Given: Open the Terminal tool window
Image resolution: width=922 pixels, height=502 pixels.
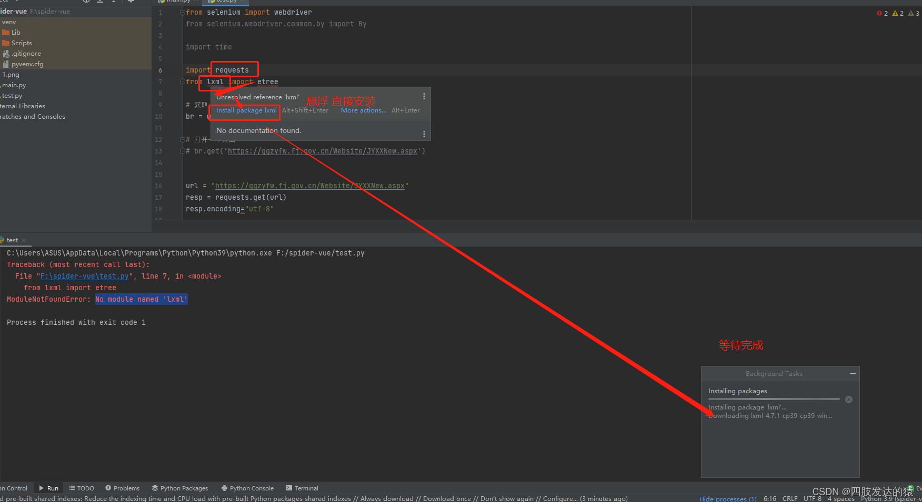Looking at the screenshot, I should tap(302, 488).
